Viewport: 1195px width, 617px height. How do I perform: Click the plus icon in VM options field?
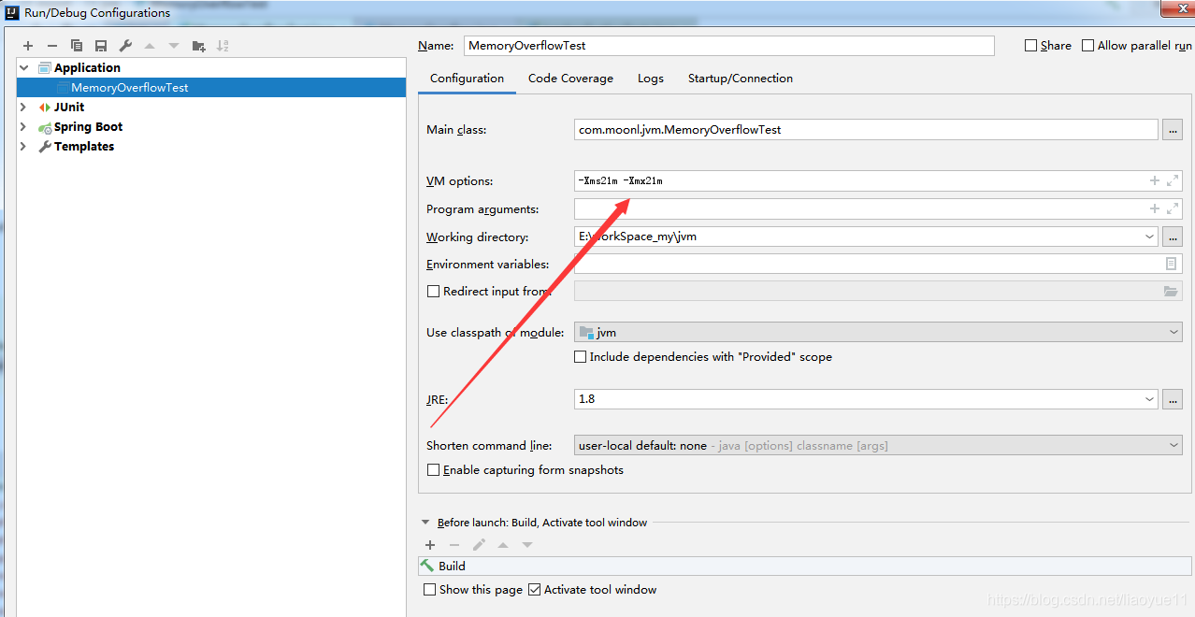coord(1155,181)
